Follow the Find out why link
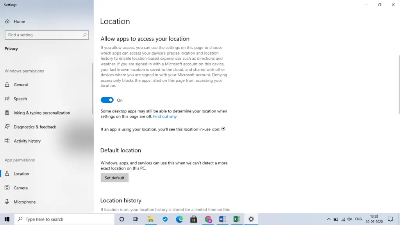The image size is (400, 225). [165, 116]
